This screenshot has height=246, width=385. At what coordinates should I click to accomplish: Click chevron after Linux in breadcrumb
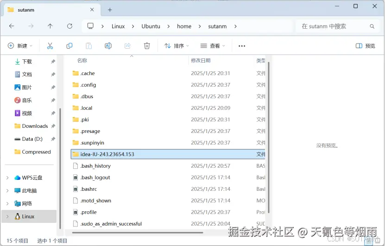(x=133, y=26)
